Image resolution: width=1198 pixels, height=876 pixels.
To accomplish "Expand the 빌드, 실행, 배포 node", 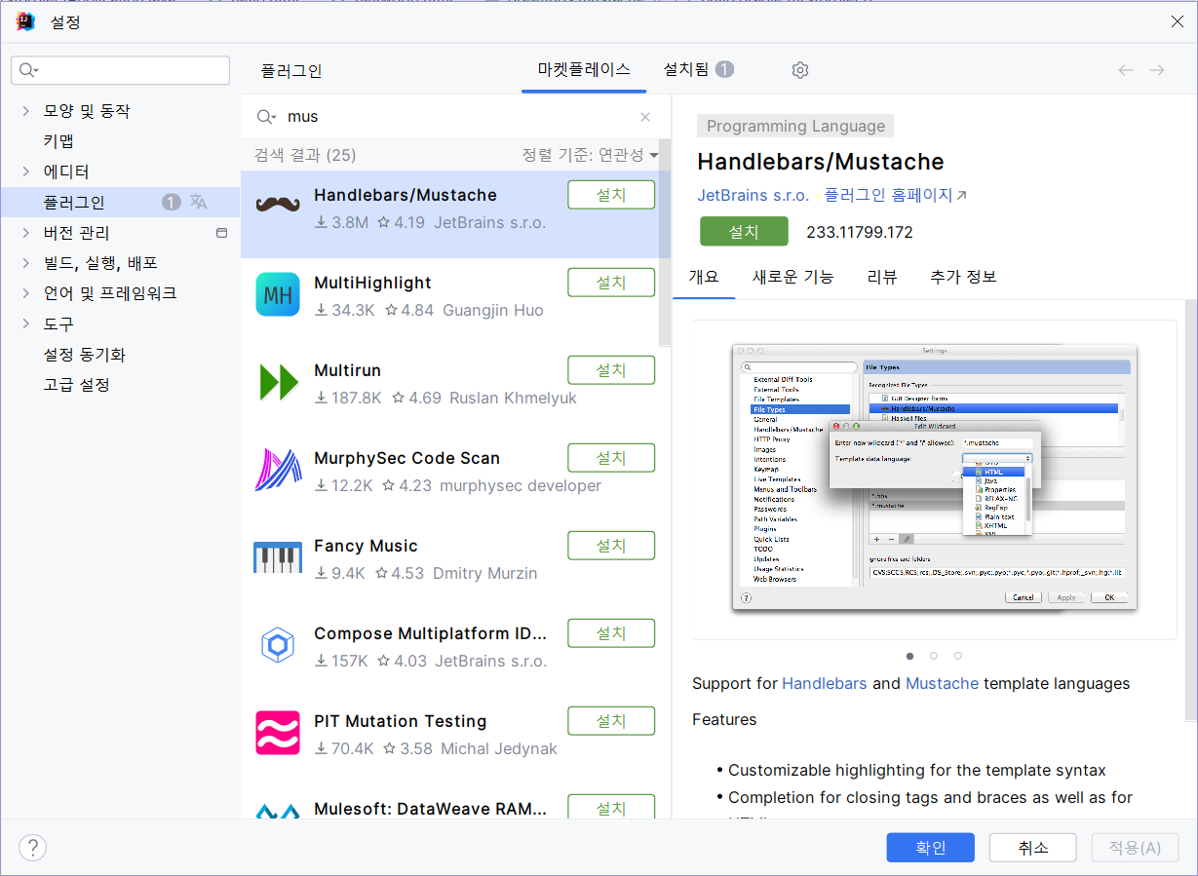I will [25, 263].
